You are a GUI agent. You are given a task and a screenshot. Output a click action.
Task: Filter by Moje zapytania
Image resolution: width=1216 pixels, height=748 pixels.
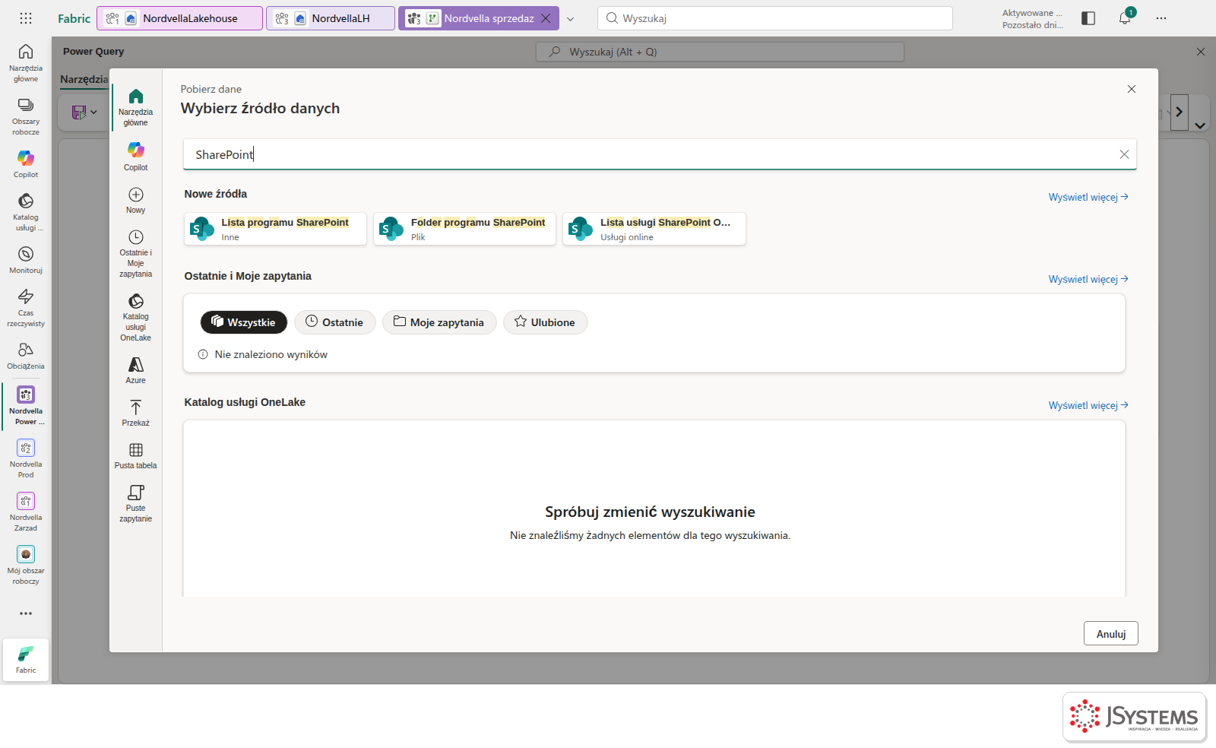[x=439, y=322]
